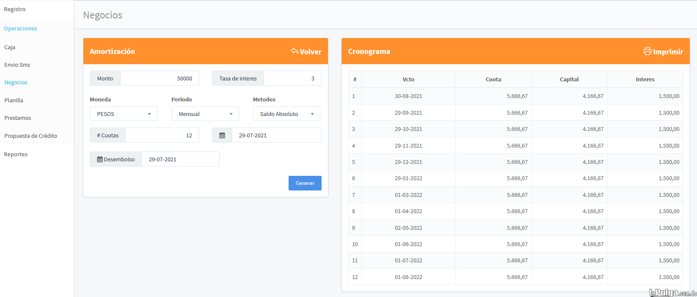697x297 pixels.
Task: Click the date 29-01-2022 in row 6
Action: [408, 178]
